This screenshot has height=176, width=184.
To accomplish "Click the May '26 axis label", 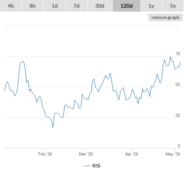I will click(173, 154).
